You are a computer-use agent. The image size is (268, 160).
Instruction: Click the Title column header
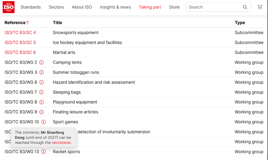[57, 23]
